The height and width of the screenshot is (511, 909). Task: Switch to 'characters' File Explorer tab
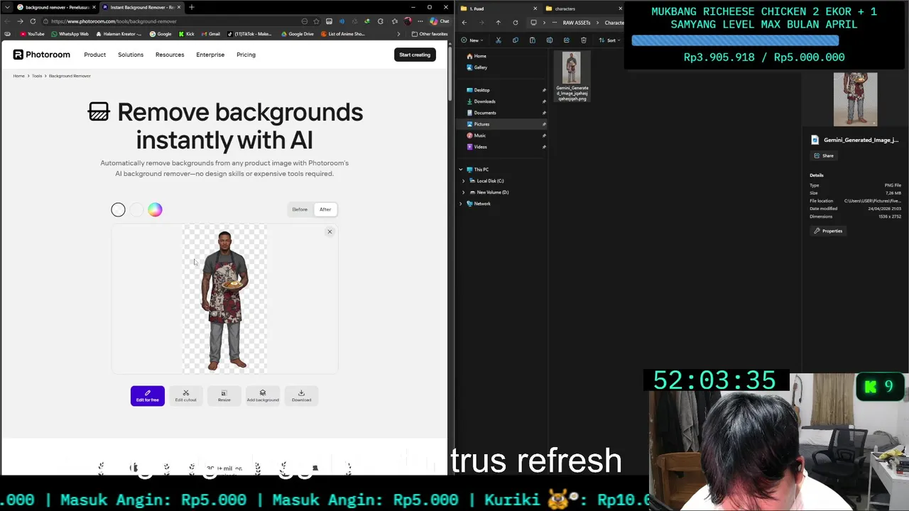coord(582,9)
